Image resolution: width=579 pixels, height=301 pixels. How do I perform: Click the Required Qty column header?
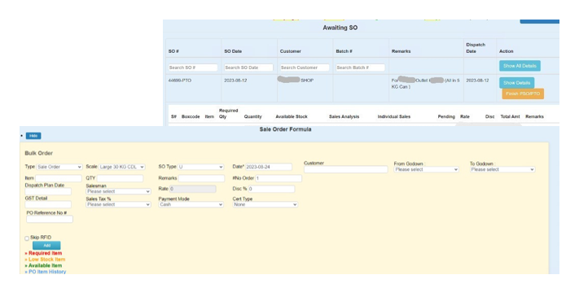(228, 114)
